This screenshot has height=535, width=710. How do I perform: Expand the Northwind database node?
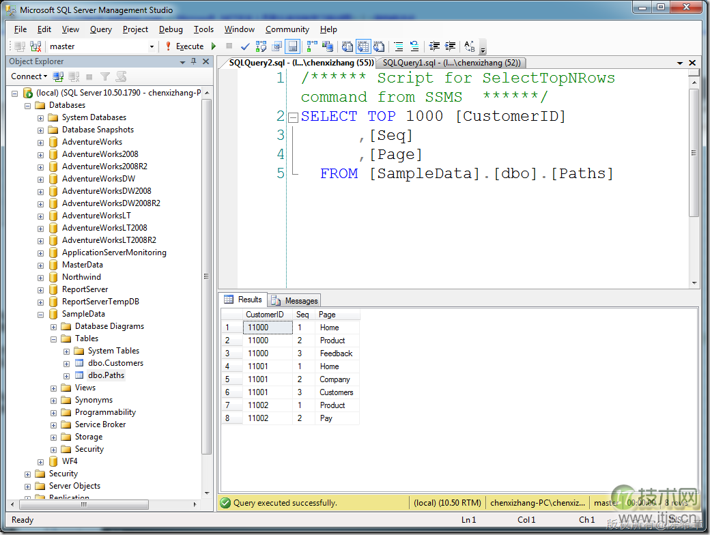pyautogui.click(x=40, y=278)
